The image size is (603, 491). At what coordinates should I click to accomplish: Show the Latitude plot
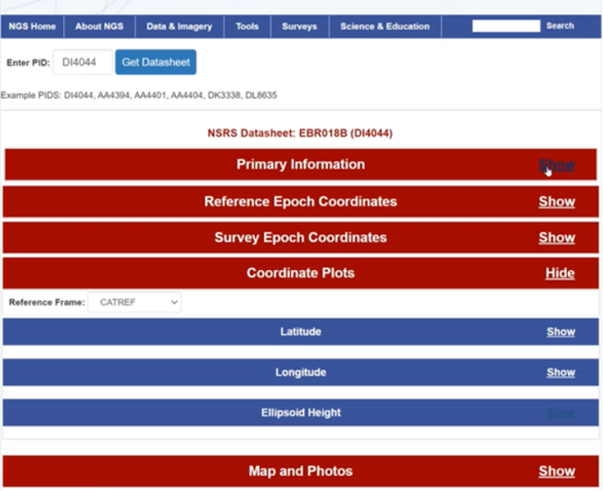560,332
